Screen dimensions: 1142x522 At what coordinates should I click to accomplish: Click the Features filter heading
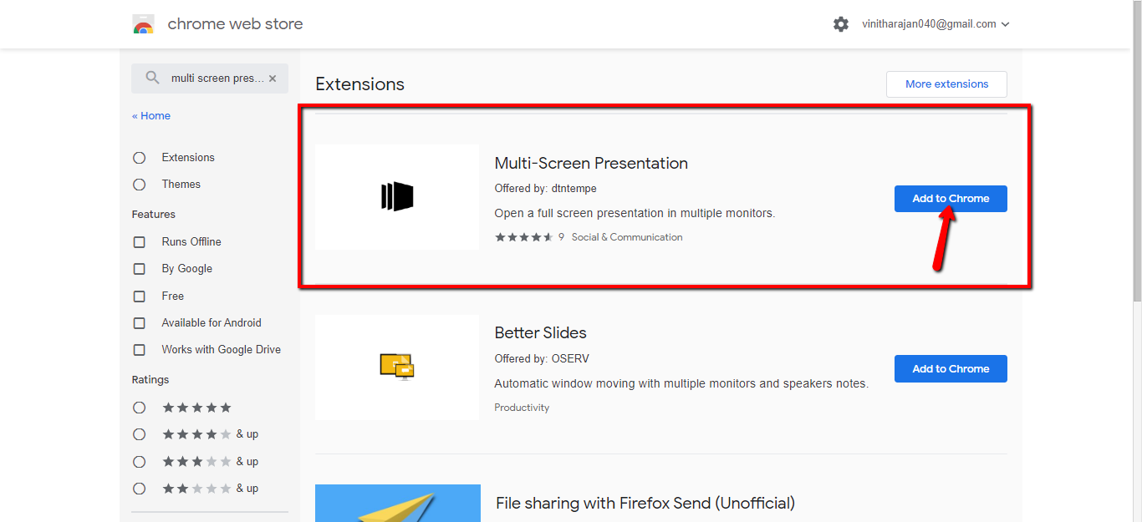pyautogui.click(x=153, y=215)
